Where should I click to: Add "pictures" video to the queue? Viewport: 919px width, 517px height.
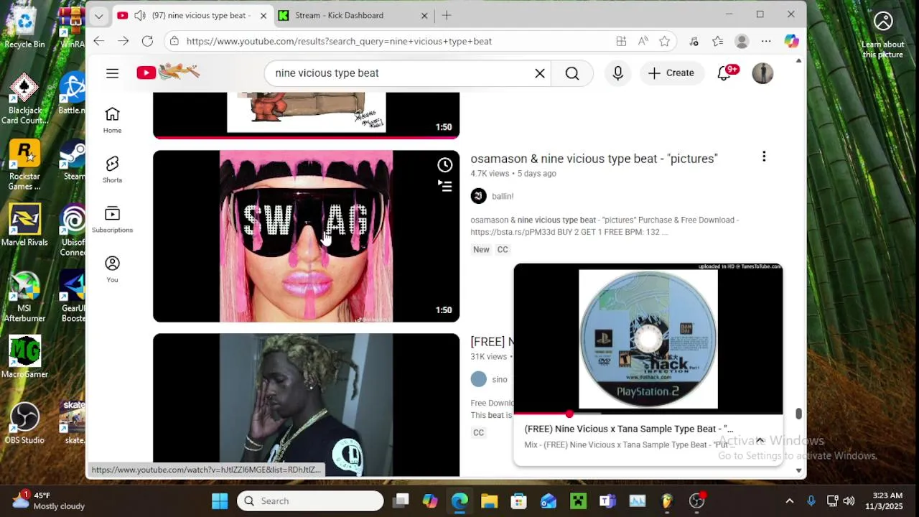(445, 186)
